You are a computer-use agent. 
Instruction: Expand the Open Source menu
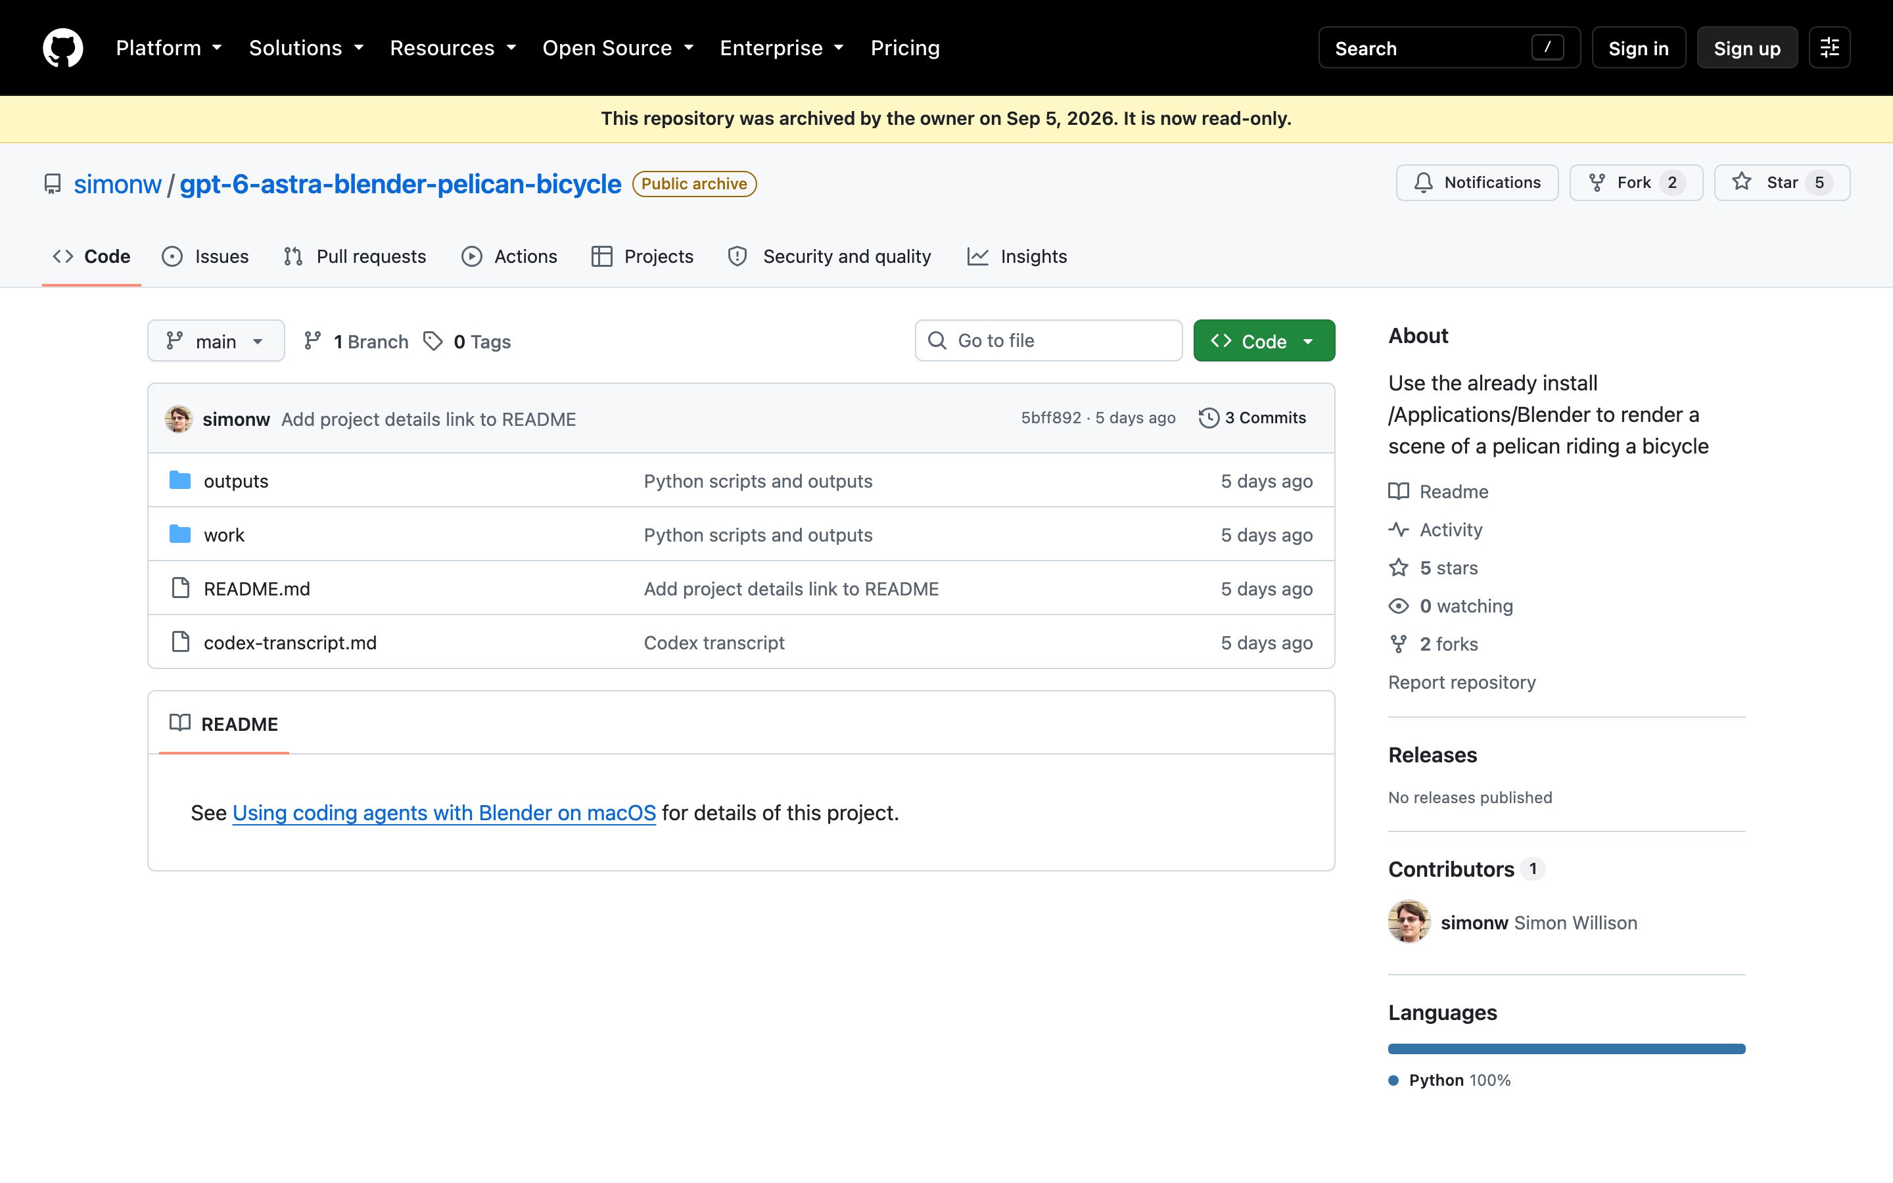pos(618,48)
